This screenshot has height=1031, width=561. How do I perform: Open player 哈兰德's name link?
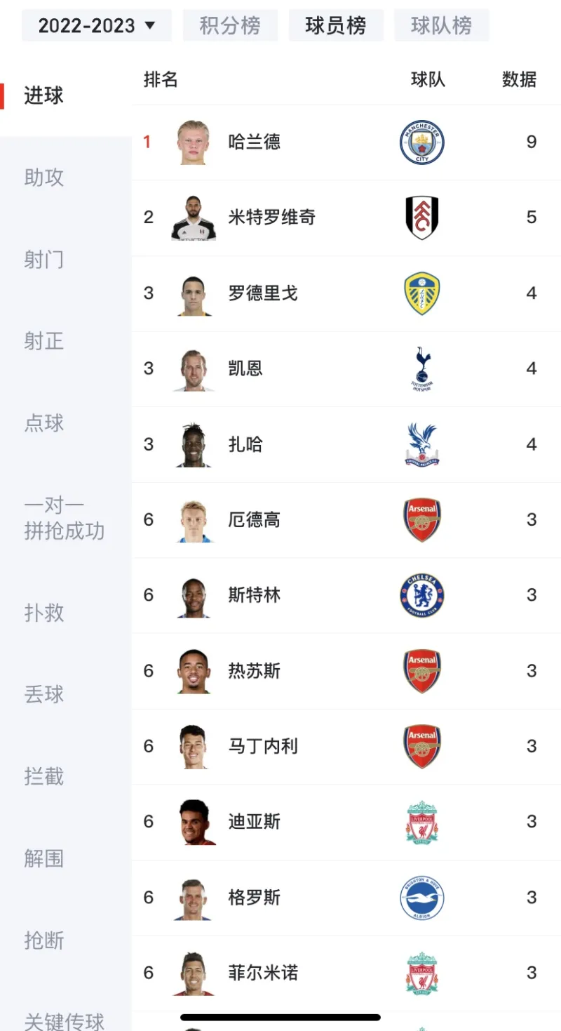tap(255, 142)
